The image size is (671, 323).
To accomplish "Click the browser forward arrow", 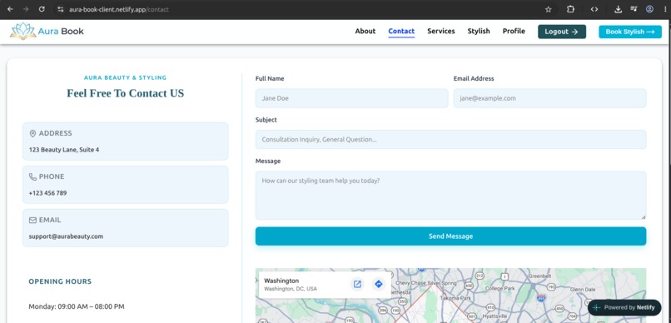I will point(26,9).
